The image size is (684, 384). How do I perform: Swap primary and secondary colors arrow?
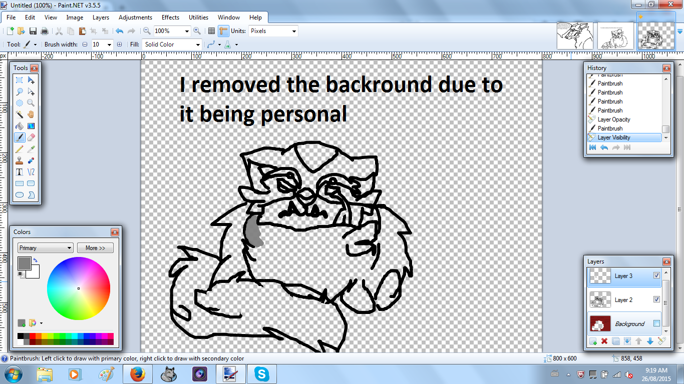point(36,260)
